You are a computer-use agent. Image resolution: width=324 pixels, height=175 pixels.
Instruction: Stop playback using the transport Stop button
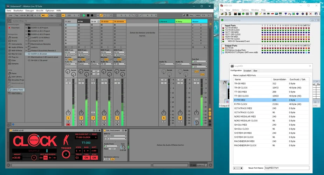pos(88,15)
